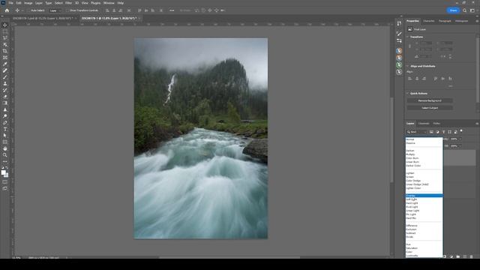This screenshot has width=480, height=270.
Task: Select the Zoom tool
Action: tap(5, 155)
